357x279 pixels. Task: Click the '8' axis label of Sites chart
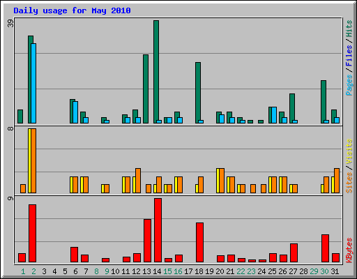point(10,128)
